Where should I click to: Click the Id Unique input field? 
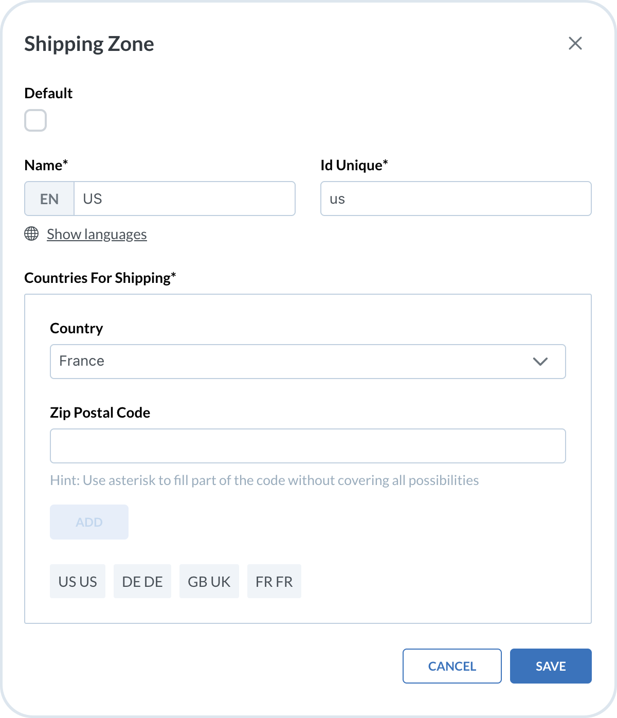(x=456, y=199)
